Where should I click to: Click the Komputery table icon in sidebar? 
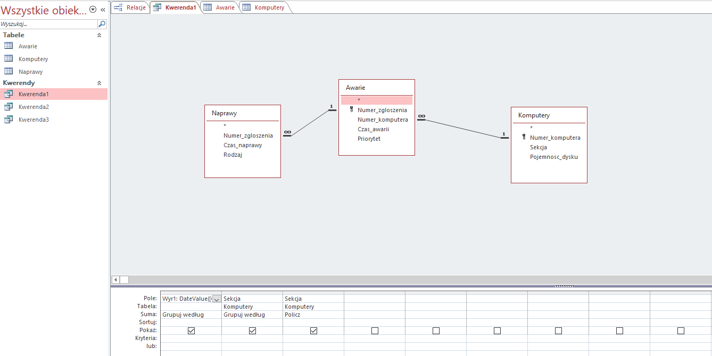click(9, 58)
